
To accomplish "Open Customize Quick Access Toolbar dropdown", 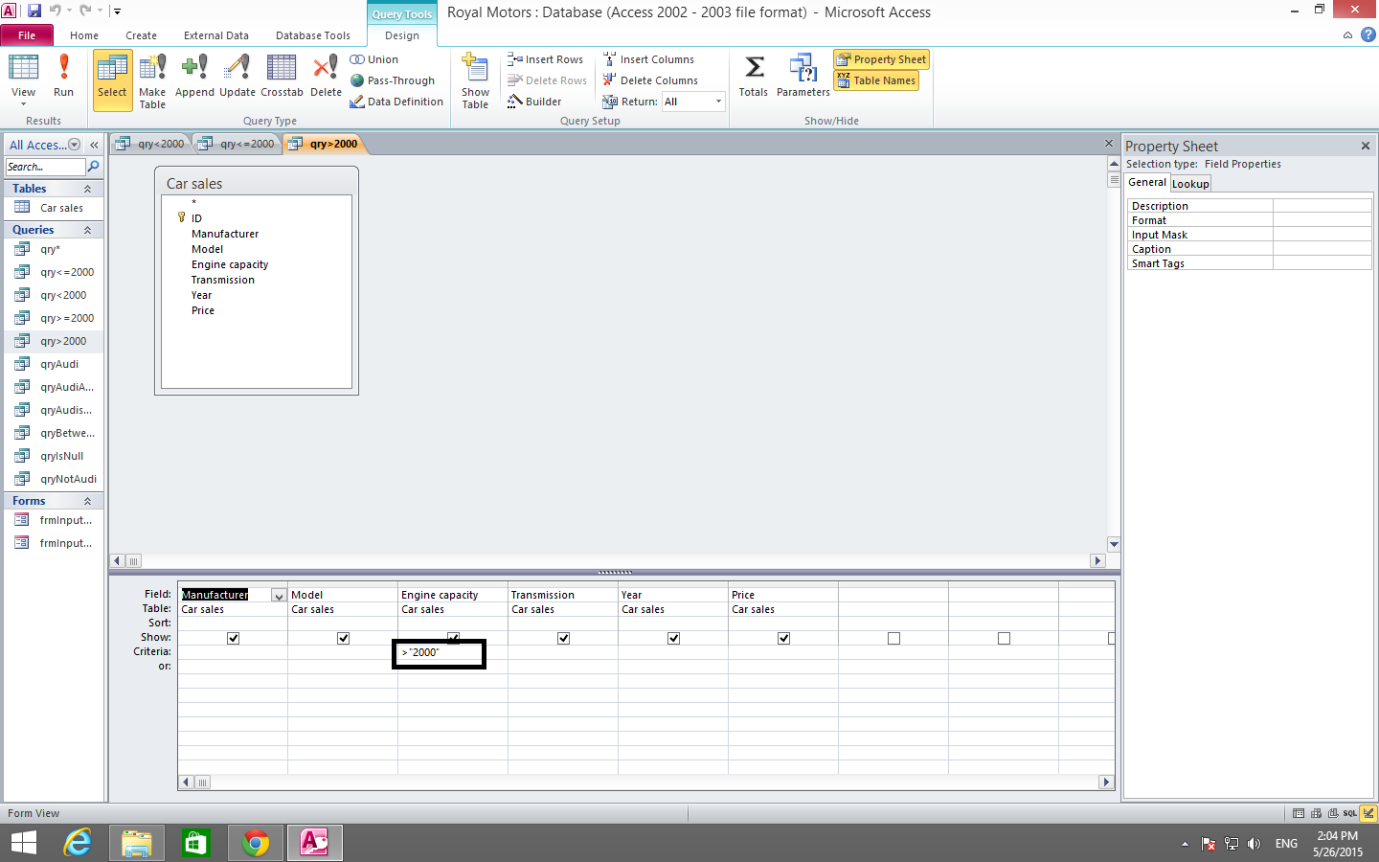I will (117, 11).
